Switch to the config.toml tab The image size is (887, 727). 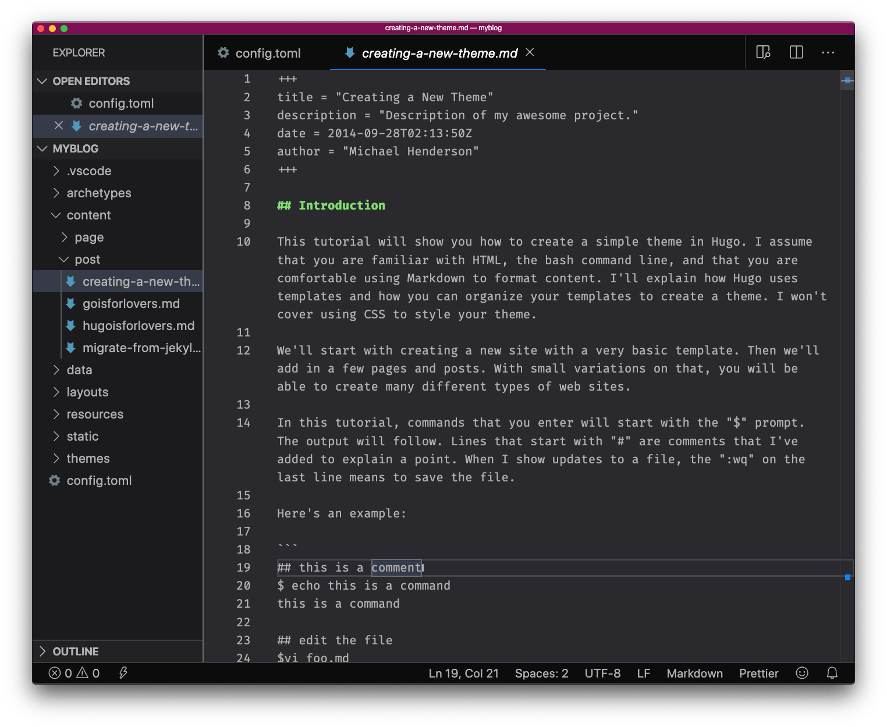pyautogui.click(x=267, y=54)
